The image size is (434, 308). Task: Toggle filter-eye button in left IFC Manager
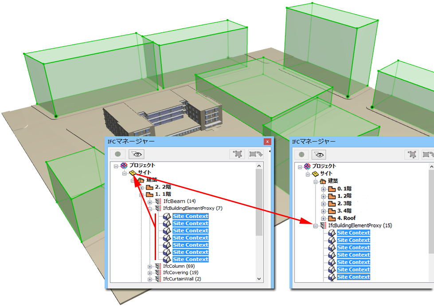point(137,154)
